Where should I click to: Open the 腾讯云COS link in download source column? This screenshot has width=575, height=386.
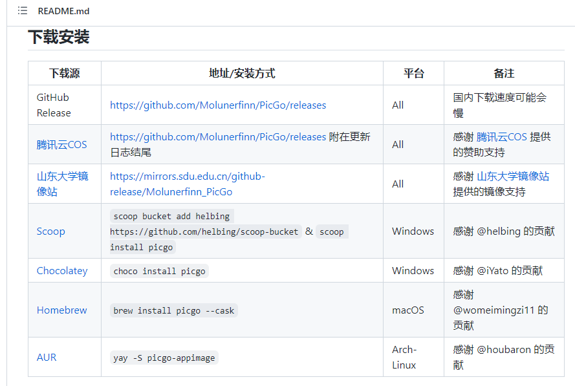click(61, 144)
